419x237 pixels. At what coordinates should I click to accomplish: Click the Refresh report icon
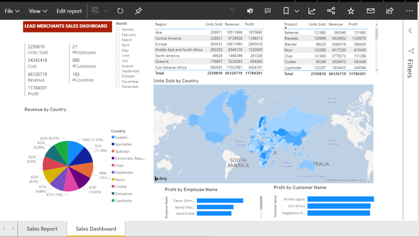coord(120,11)
